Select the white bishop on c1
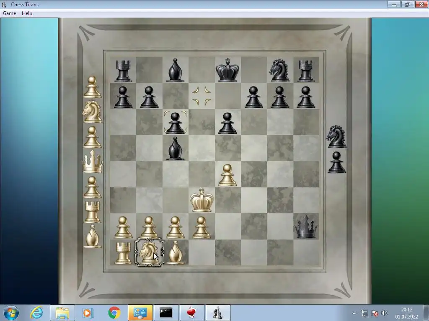 pyautogui.click(x=175, y=253)
